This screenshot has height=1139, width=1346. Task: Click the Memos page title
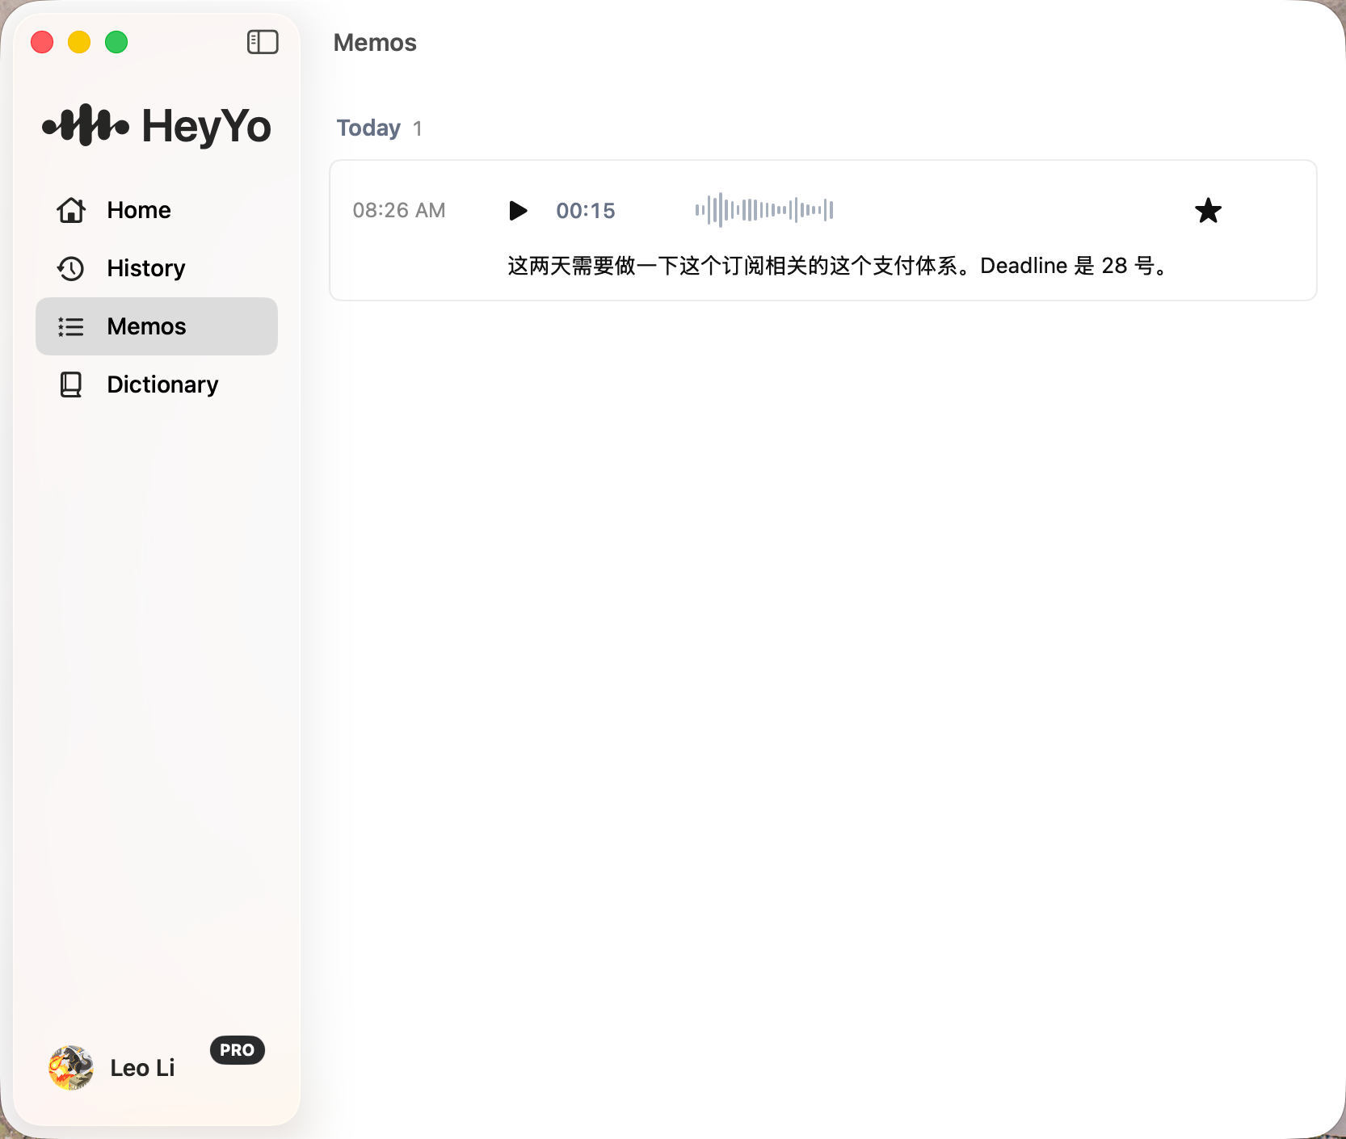[x=375, y=43]
